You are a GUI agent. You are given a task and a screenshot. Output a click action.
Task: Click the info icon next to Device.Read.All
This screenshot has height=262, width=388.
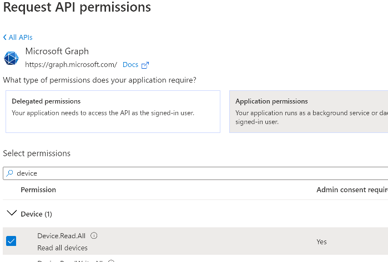tap(94, 235)
